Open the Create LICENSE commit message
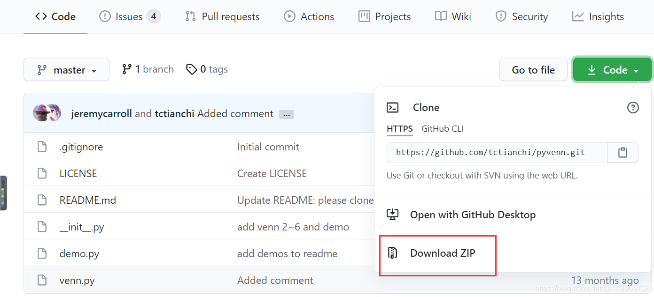This screenshot has height=297, width=654. point(272,174)
